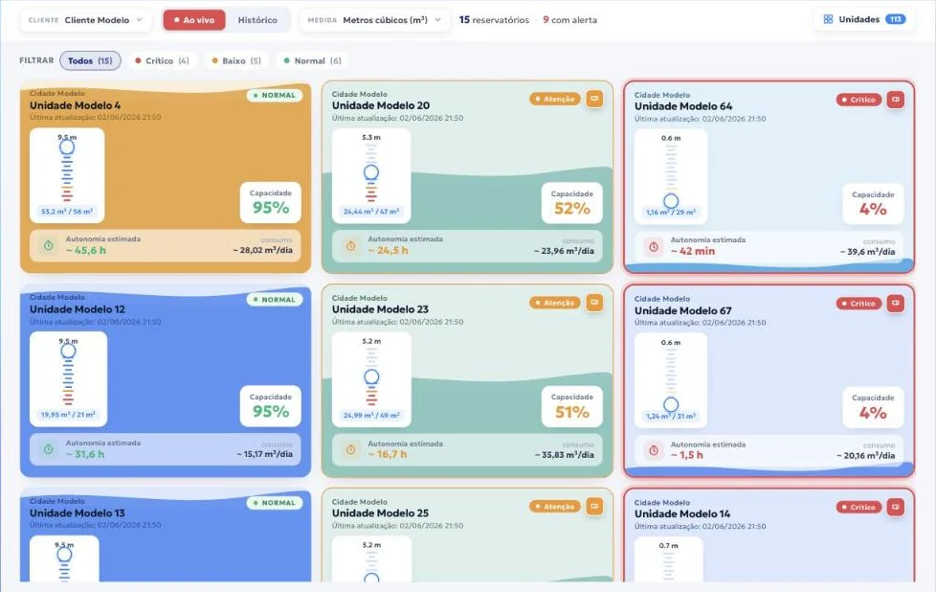Click the ~ 1,5 h autonomy value

[686, 455]
